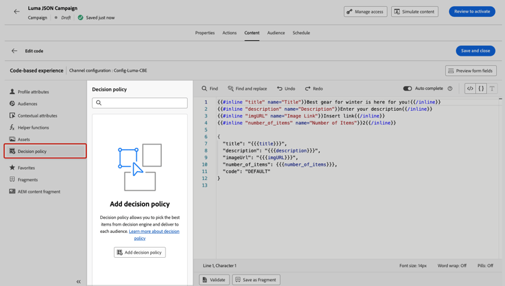
Task: Toggle the Auto complete switch
Action: click(407, 89)
